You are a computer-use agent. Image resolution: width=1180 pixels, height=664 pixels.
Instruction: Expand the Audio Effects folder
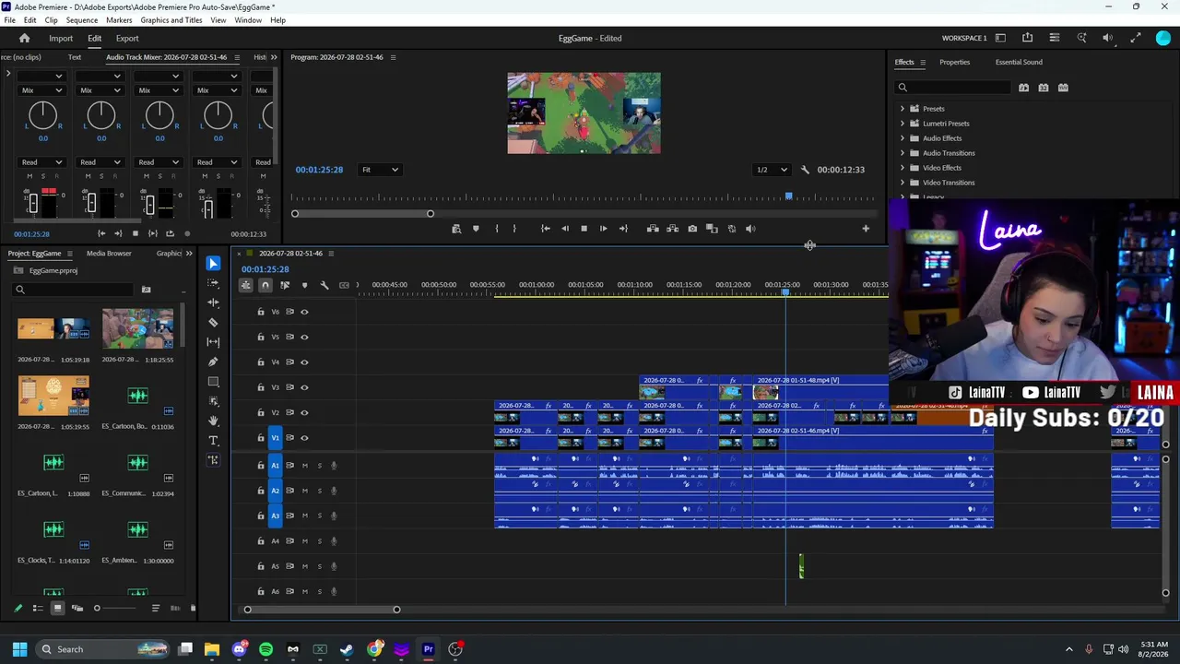[903, 138]
